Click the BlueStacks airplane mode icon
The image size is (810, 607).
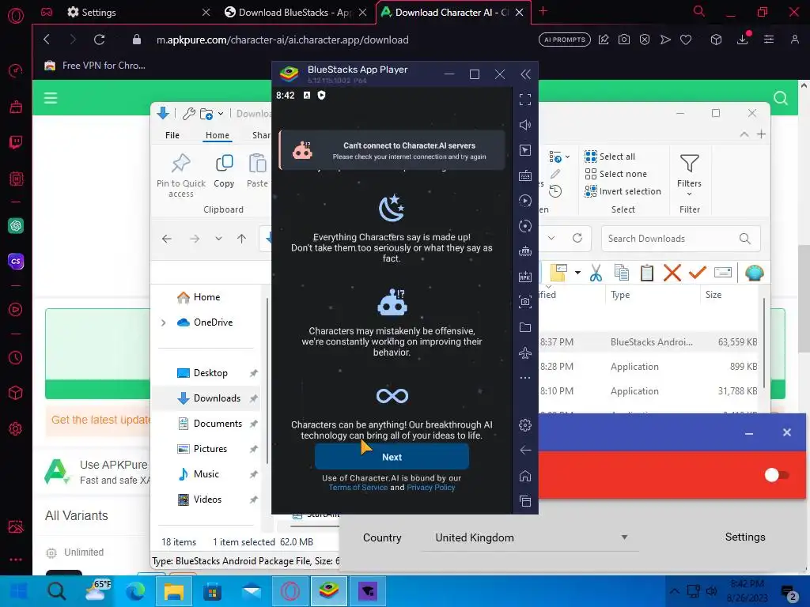525,353
